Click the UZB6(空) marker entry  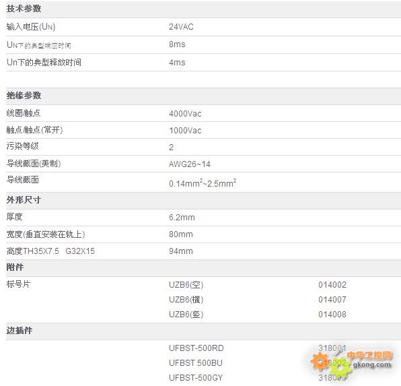click(x=186, y=285)
